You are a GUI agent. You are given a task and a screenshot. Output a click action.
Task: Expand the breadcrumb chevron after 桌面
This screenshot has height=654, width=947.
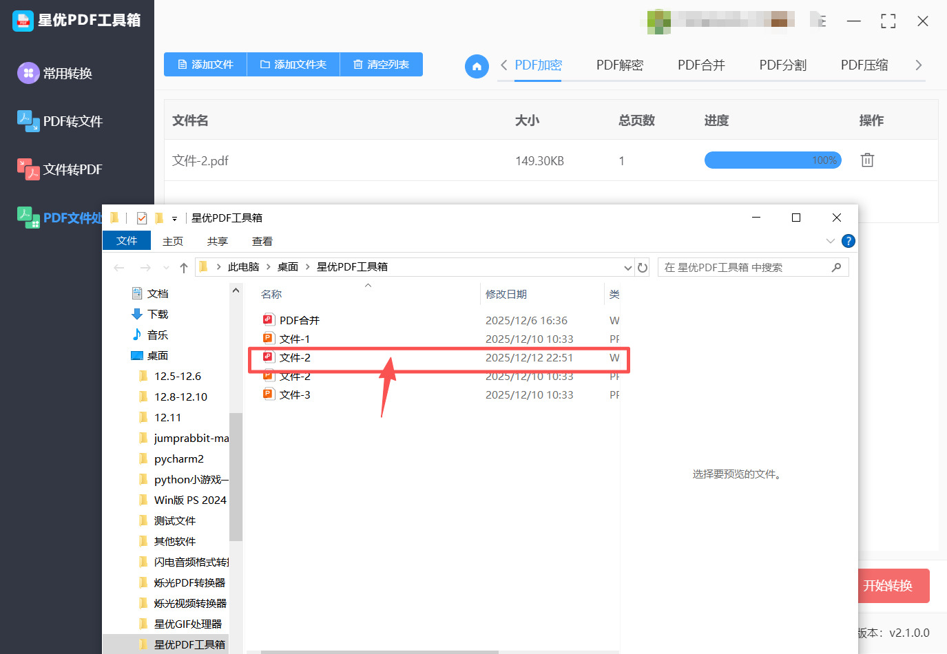click(x=307, y=267)
